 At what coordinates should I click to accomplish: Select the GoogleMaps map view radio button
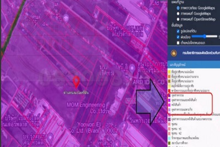tap(178, 13)
